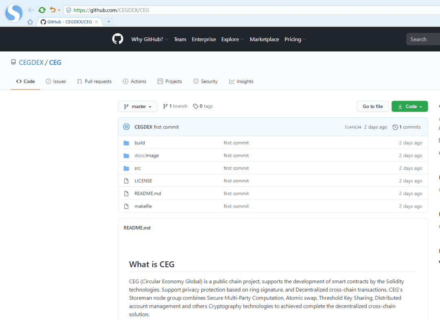Click '2 days ago' in README.md row
The height and width of the screenshot is (320, 440).
pos(411,193)
